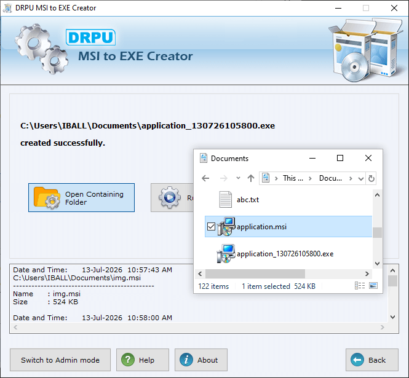
Task: Uncheck the application.msi checkbox
Action: (211, 227)
